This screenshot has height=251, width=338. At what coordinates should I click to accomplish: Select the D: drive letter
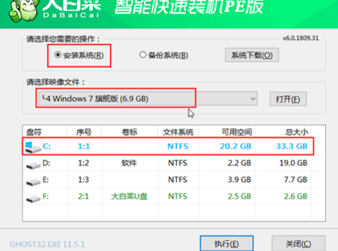[47, 163]
